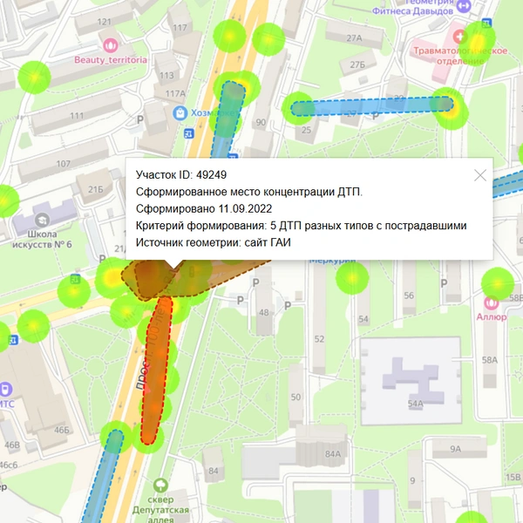Open the Аллюр pink marker icon

tap(491, 302)
